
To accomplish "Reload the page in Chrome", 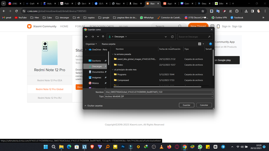I will click(16, 11).
